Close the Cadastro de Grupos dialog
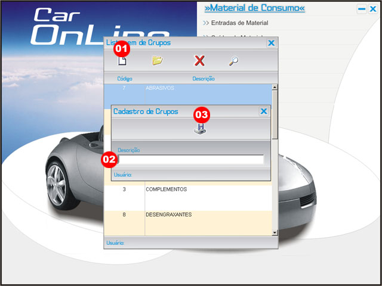The image size is (382, 286). point(264,111)
